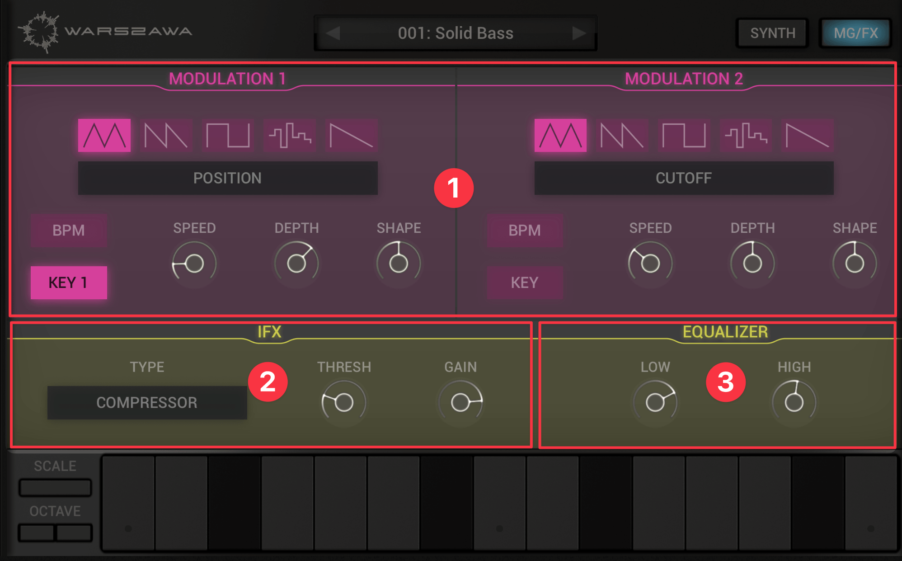This screenshot has width=902, height=561.
Task: Select ramp-down waveform in Modulation 2
Action: pos(808,135)
